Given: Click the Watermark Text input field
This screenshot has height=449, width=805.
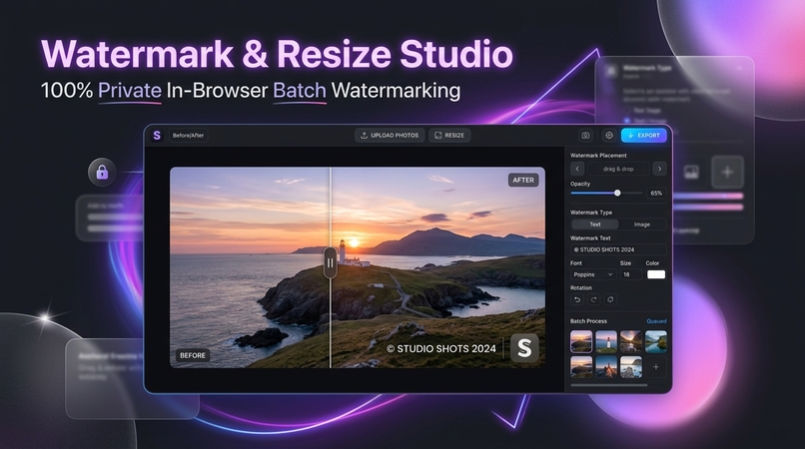Looking at the screenshot, I should (618, 249).
